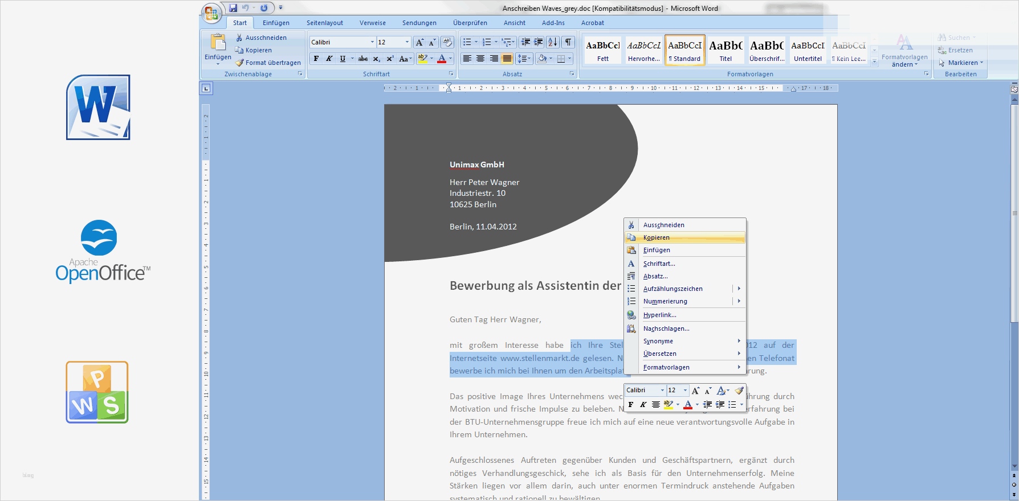1019x501 pixels.
Task: Click the Office button logo
Action: click(x=210, y=13)
